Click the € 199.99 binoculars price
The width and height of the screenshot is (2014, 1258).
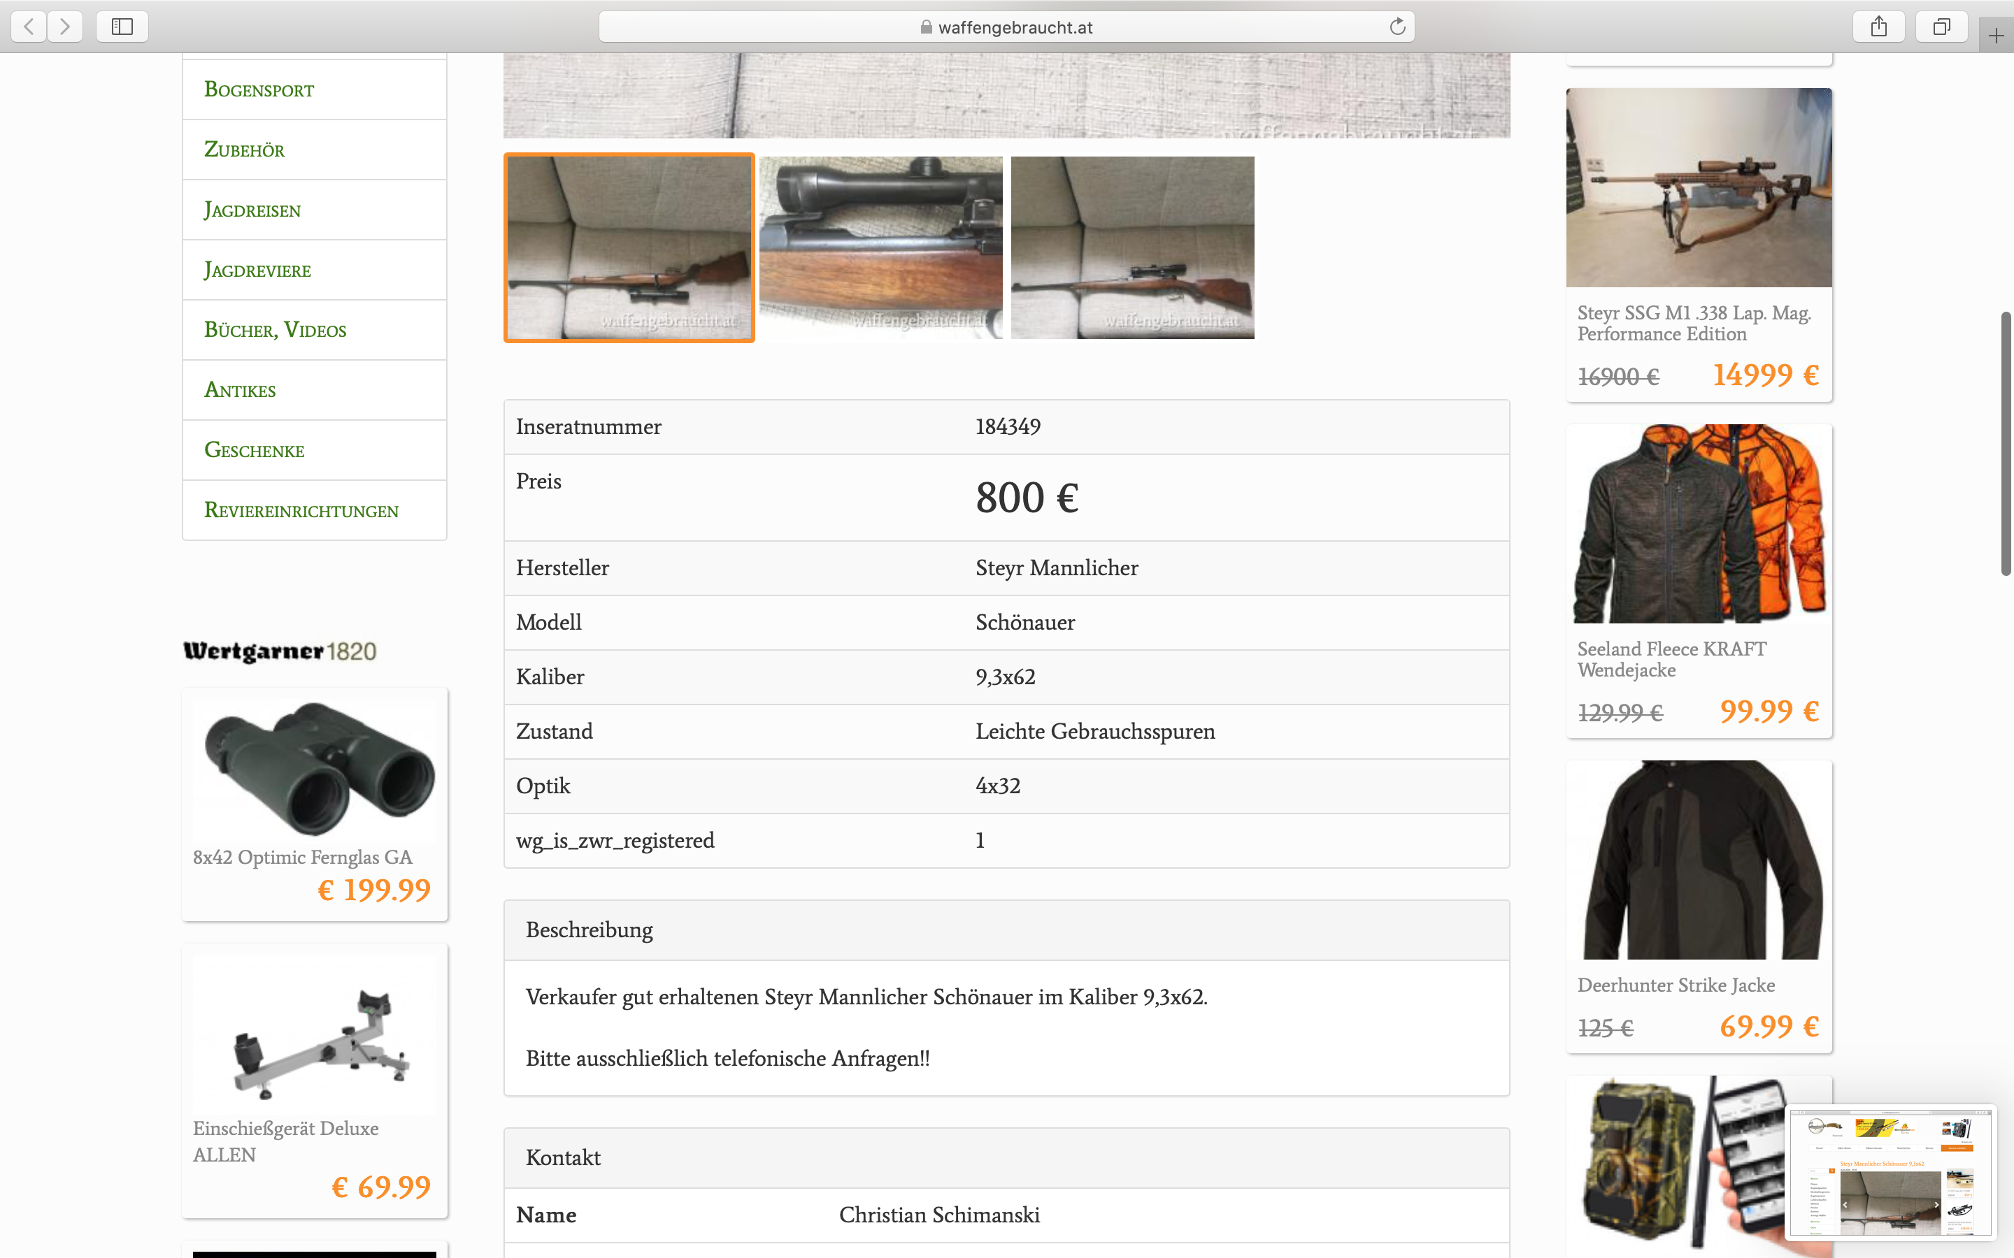point(375,890)
